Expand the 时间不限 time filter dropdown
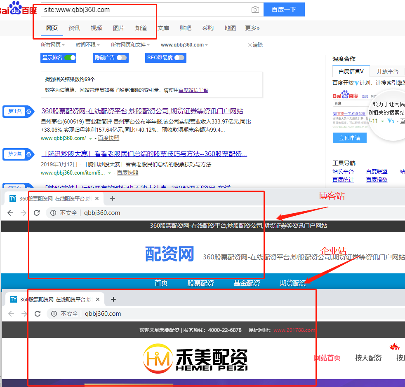 88,45
